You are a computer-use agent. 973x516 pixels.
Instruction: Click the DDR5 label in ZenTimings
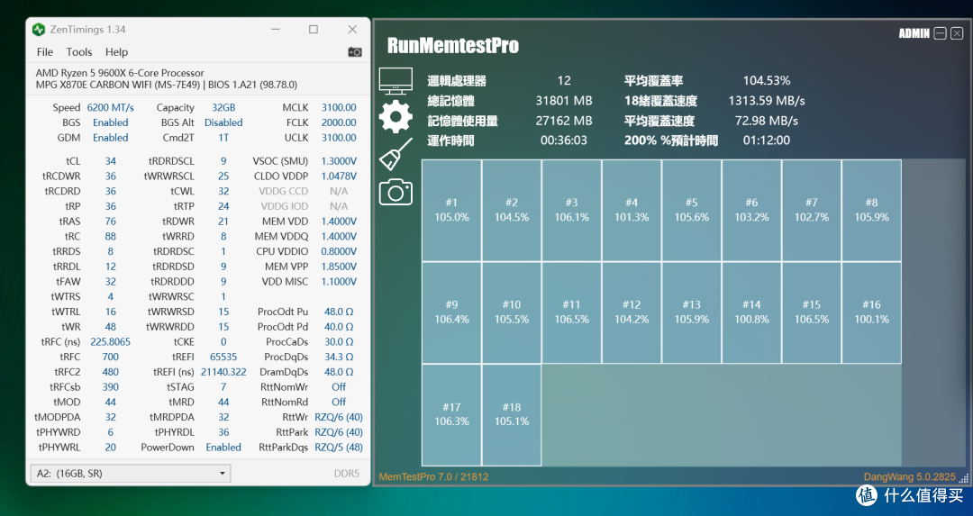click(x=347, y=473)
